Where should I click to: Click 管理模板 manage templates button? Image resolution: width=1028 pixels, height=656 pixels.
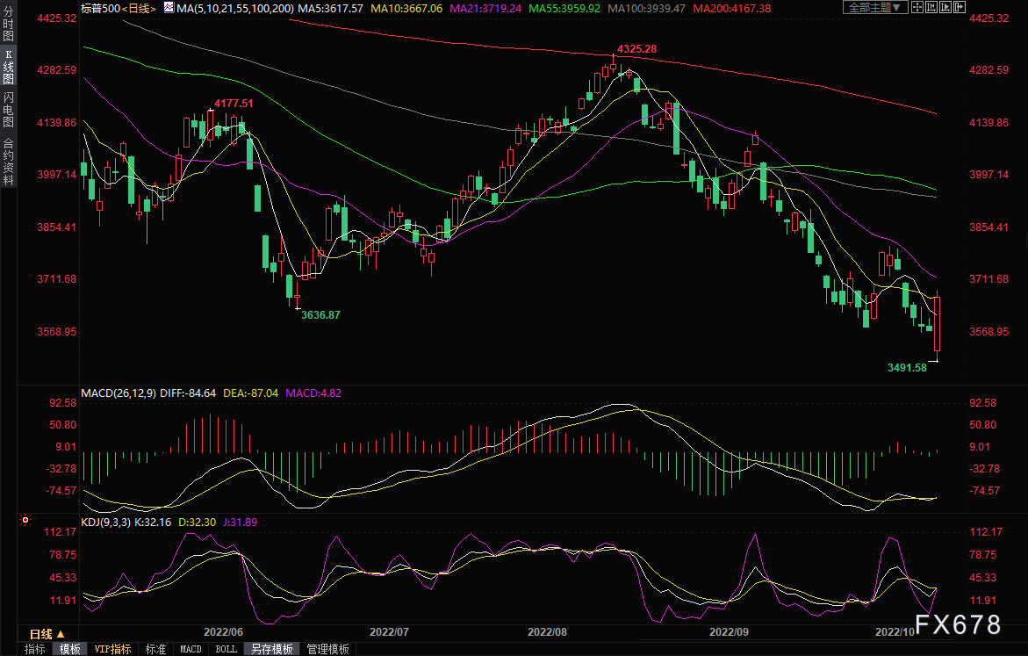click(x=327, y=649)
